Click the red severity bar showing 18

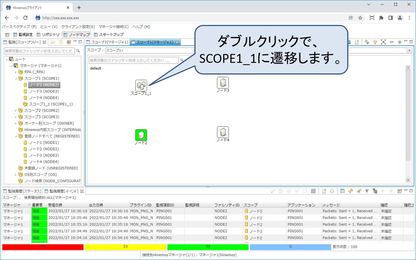(43, 247)
